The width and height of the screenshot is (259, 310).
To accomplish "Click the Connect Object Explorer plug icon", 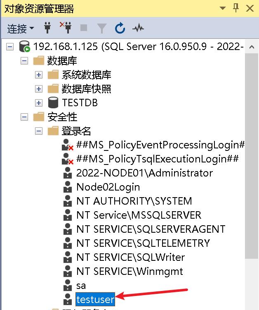I will point(48,28).
